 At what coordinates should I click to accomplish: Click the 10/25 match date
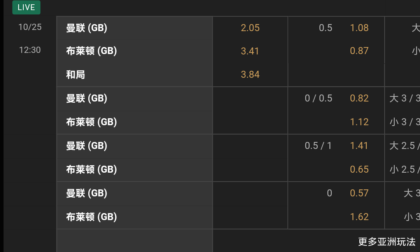point(30,27)
